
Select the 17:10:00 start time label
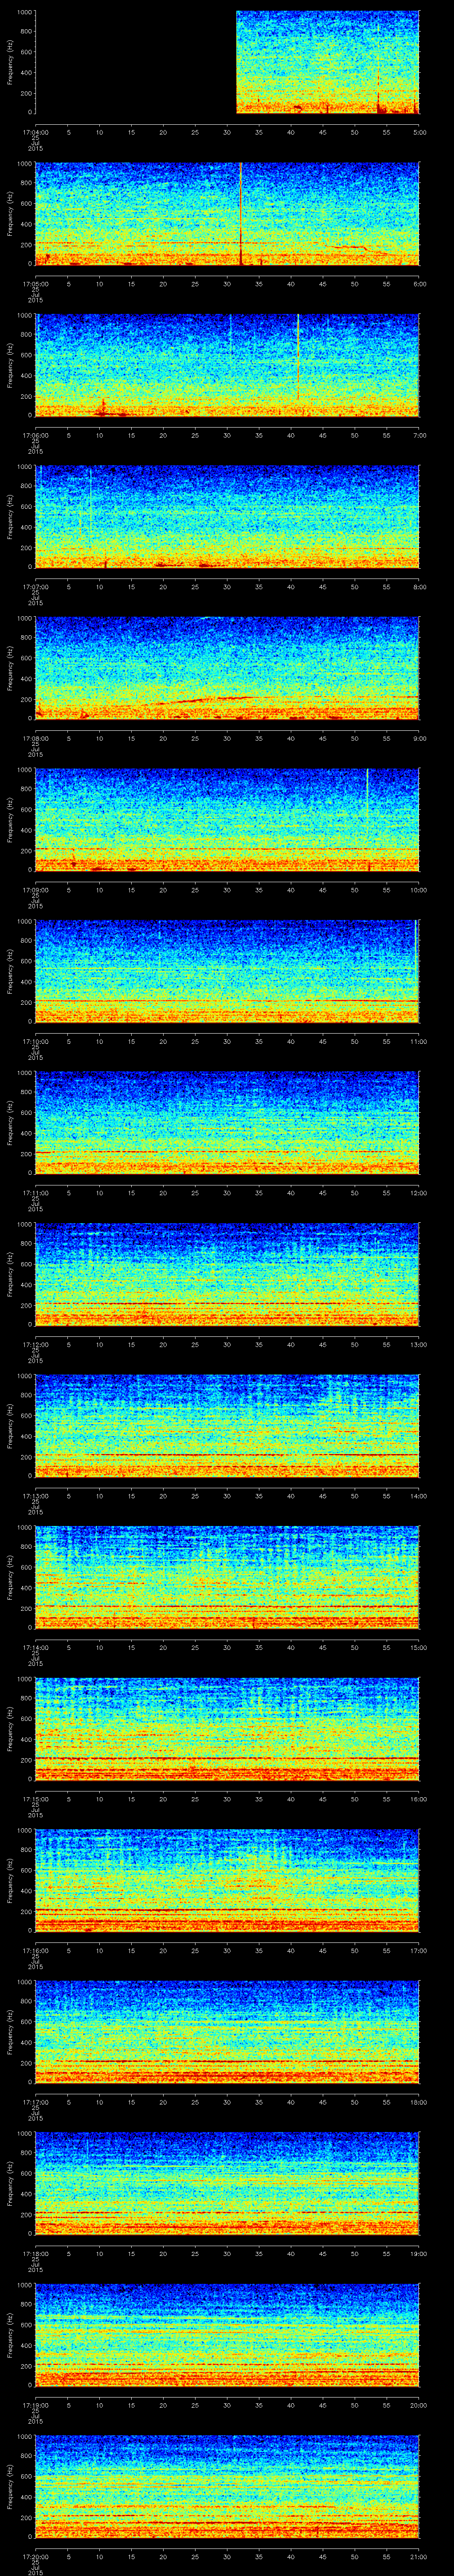[x=35, y=1041]
